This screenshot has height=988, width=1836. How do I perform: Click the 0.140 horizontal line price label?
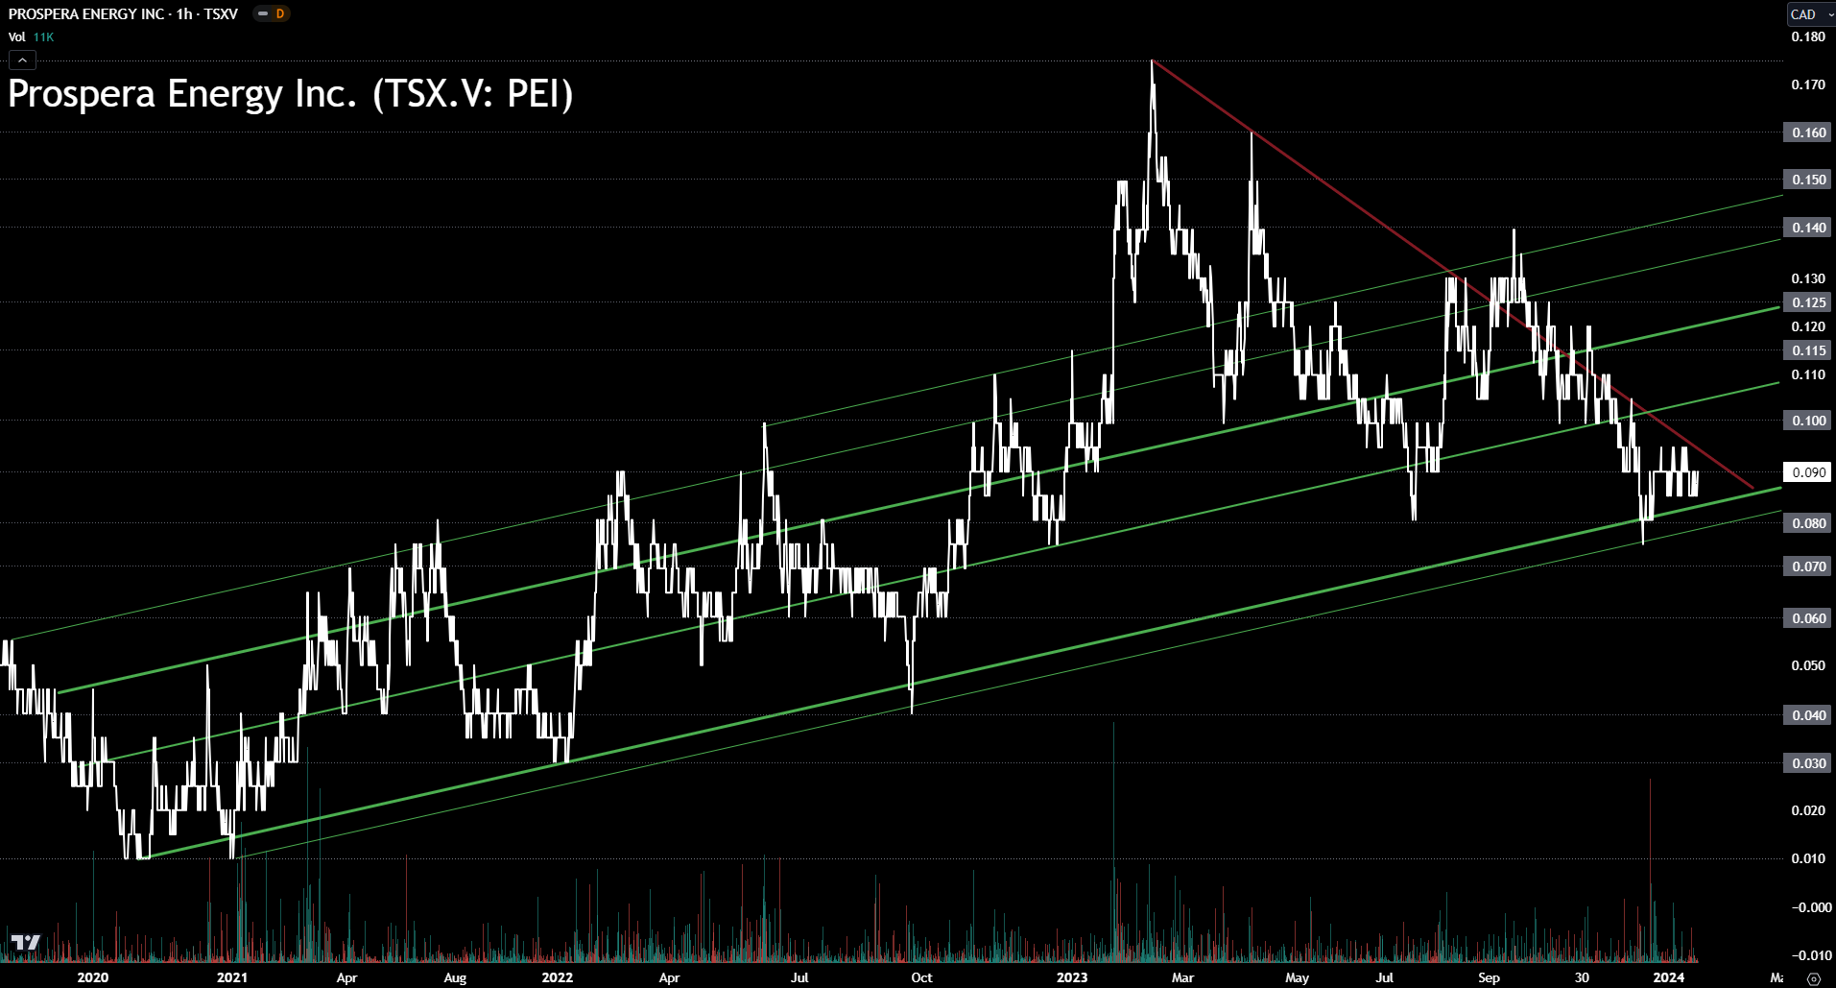tap(1808, 228)
